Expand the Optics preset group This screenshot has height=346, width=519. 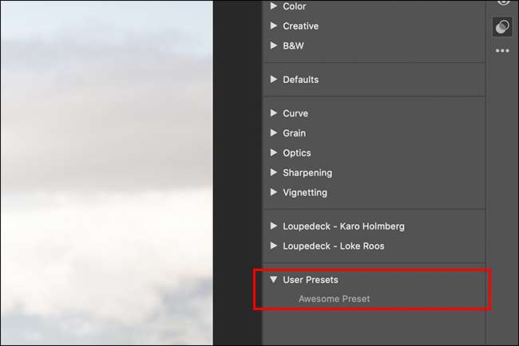pyautogui.click(x=274, y=153)
